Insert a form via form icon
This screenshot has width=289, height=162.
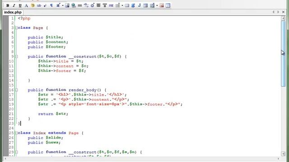145,5
